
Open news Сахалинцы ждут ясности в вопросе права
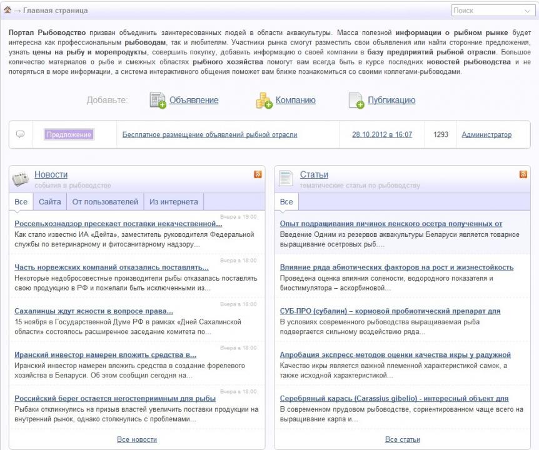coord(94,311)
